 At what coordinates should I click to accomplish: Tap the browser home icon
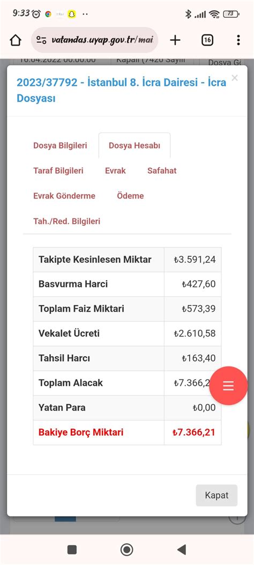pyautogui.click(x=16, y=40)
